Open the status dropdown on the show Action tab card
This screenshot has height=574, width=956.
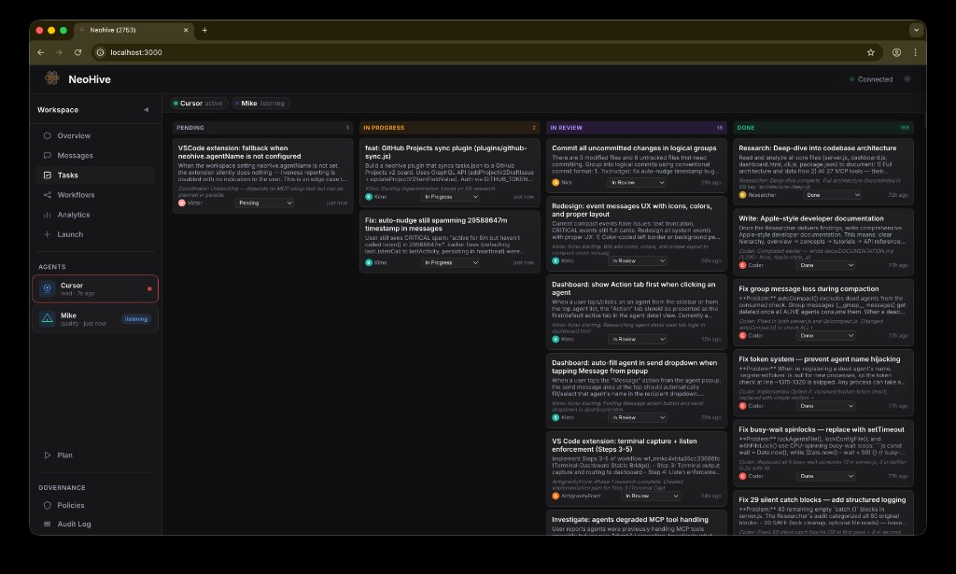[x=638, y=339]
